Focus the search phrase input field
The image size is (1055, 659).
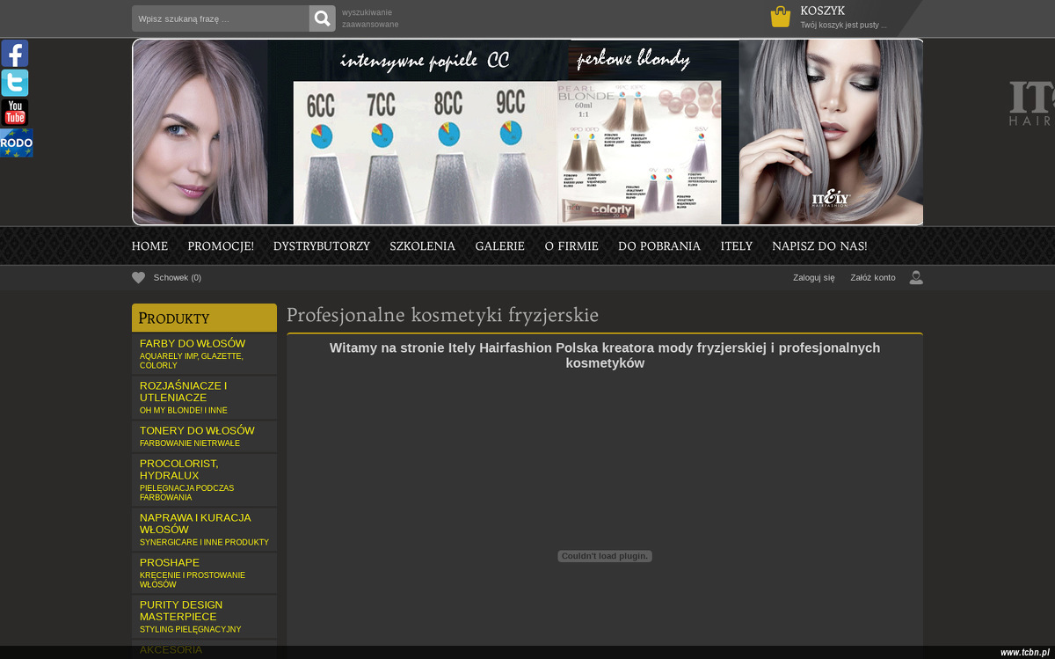pos(221,18)
